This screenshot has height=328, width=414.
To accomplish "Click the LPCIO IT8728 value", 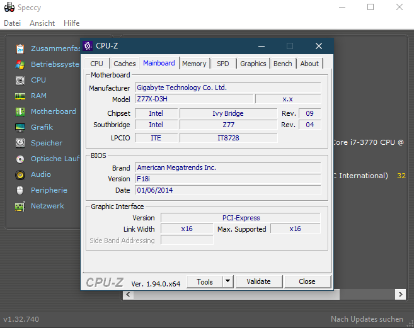I will click(x=228, y=138).
